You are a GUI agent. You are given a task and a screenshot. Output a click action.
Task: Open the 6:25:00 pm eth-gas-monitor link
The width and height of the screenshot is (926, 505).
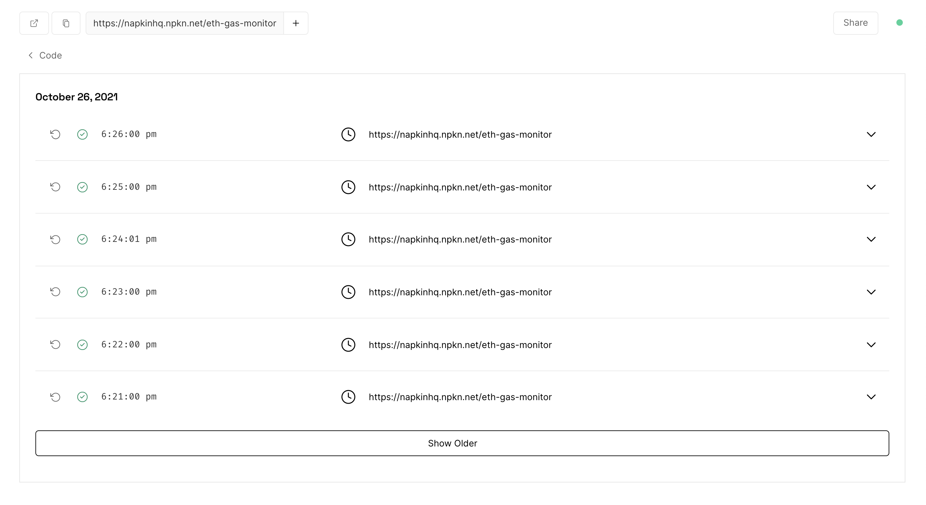coord(460,187)
